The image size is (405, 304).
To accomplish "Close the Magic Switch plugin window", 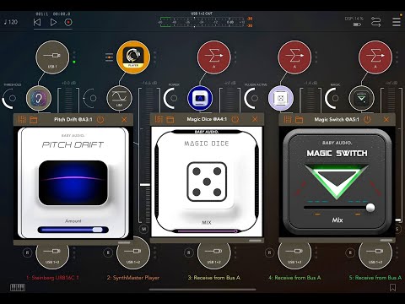I will pyautogui.click(x=386, y=120).
